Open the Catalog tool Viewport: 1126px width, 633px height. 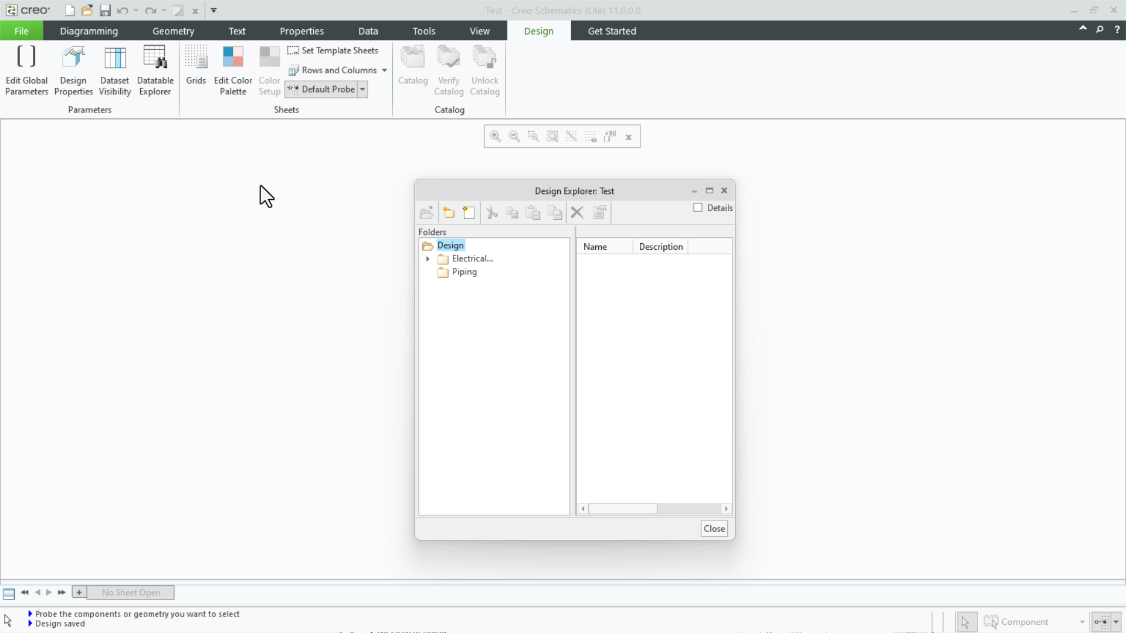click(x=413, y=64)
